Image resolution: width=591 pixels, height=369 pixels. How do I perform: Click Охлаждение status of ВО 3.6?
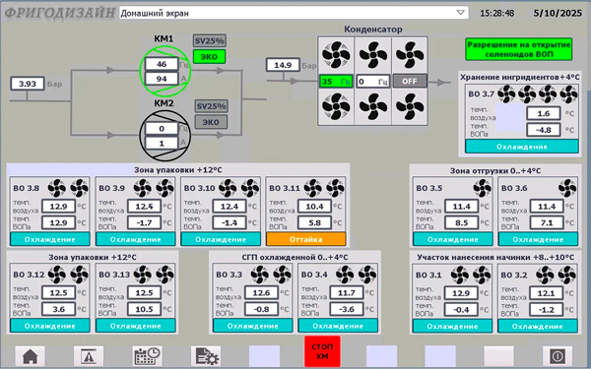pos(538,239)
